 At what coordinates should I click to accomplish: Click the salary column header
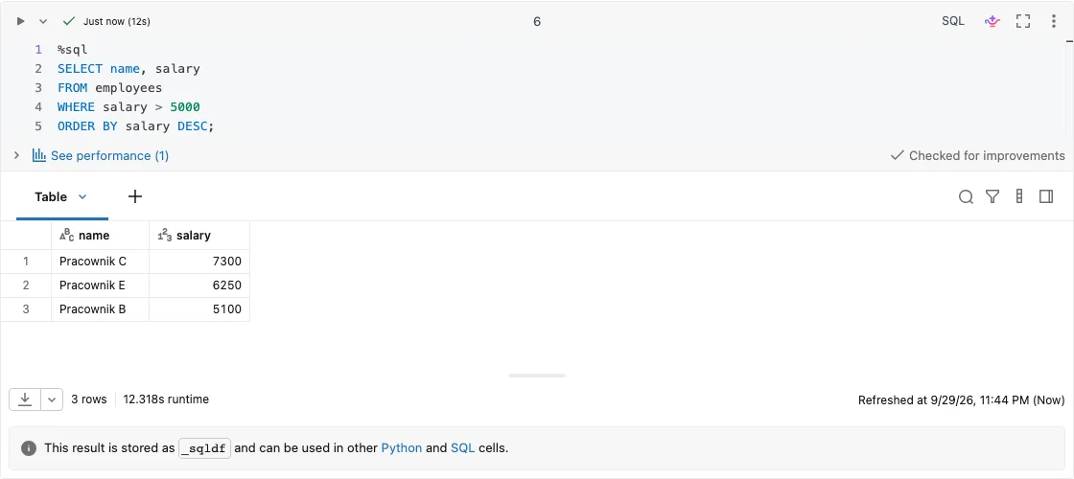(199, 236)
